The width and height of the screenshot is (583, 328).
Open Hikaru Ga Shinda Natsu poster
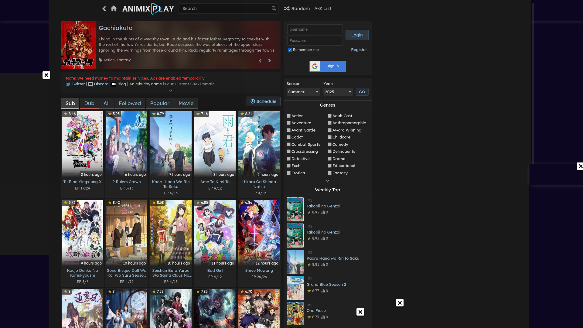coord(259,144)
